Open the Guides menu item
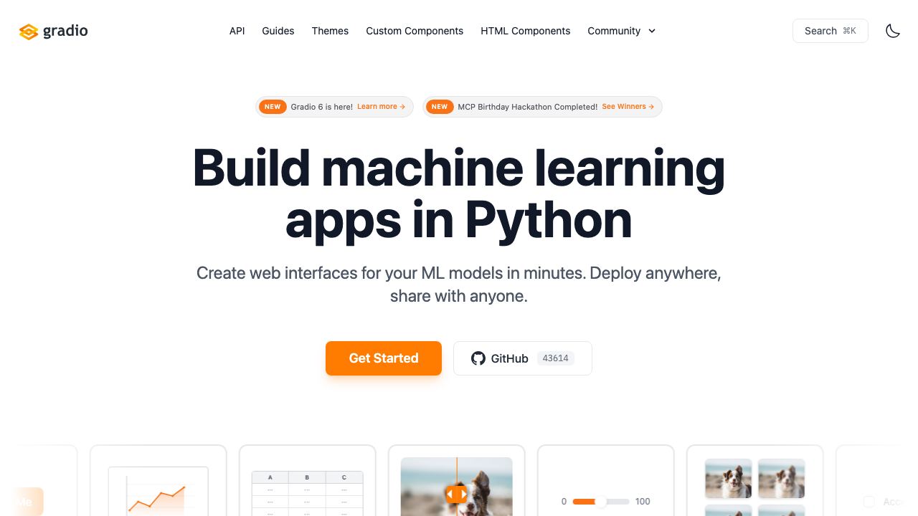Screen dimensions: 918x516 [x=278, y=31]
